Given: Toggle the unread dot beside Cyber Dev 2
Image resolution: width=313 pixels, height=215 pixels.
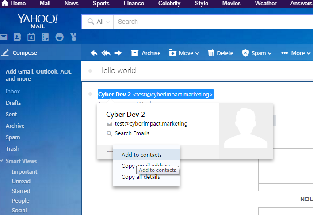Looking at the screenshot, I should pos(90,94).
